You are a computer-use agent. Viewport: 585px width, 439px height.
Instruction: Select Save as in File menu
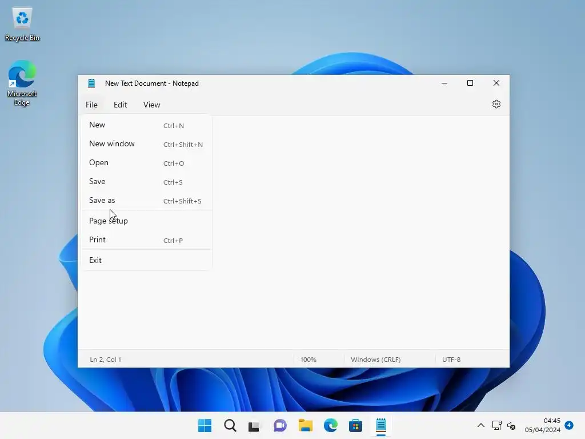[146, 201]
